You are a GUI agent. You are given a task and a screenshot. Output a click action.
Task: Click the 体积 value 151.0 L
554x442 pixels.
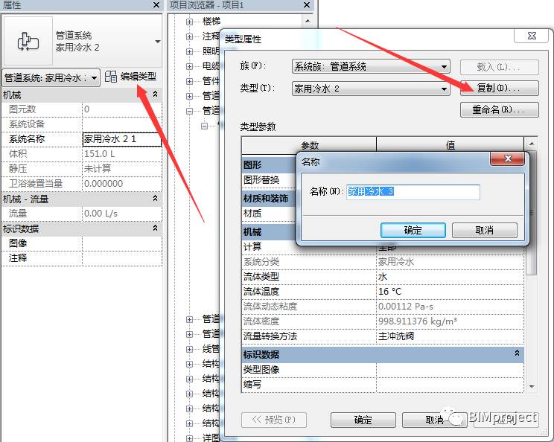tap(122, 154)
